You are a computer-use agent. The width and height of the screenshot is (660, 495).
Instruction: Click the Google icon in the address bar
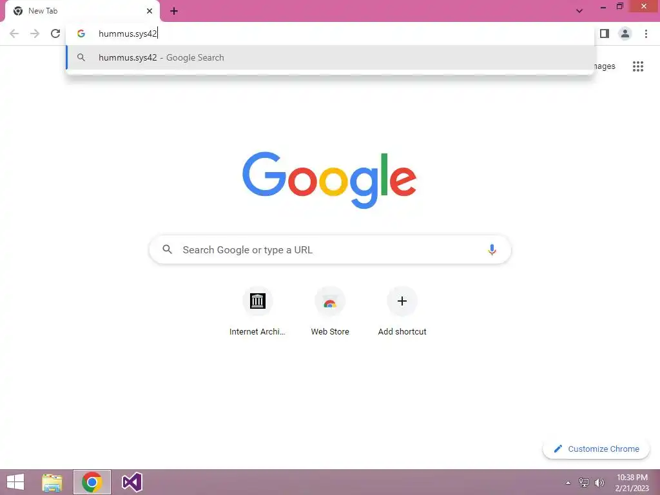(x=81, y=34)
